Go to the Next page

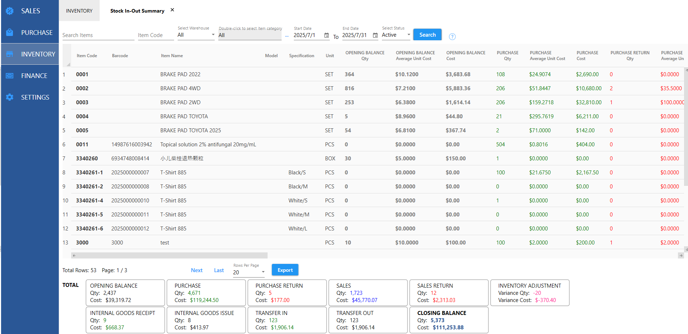click(x=196, y=270)
